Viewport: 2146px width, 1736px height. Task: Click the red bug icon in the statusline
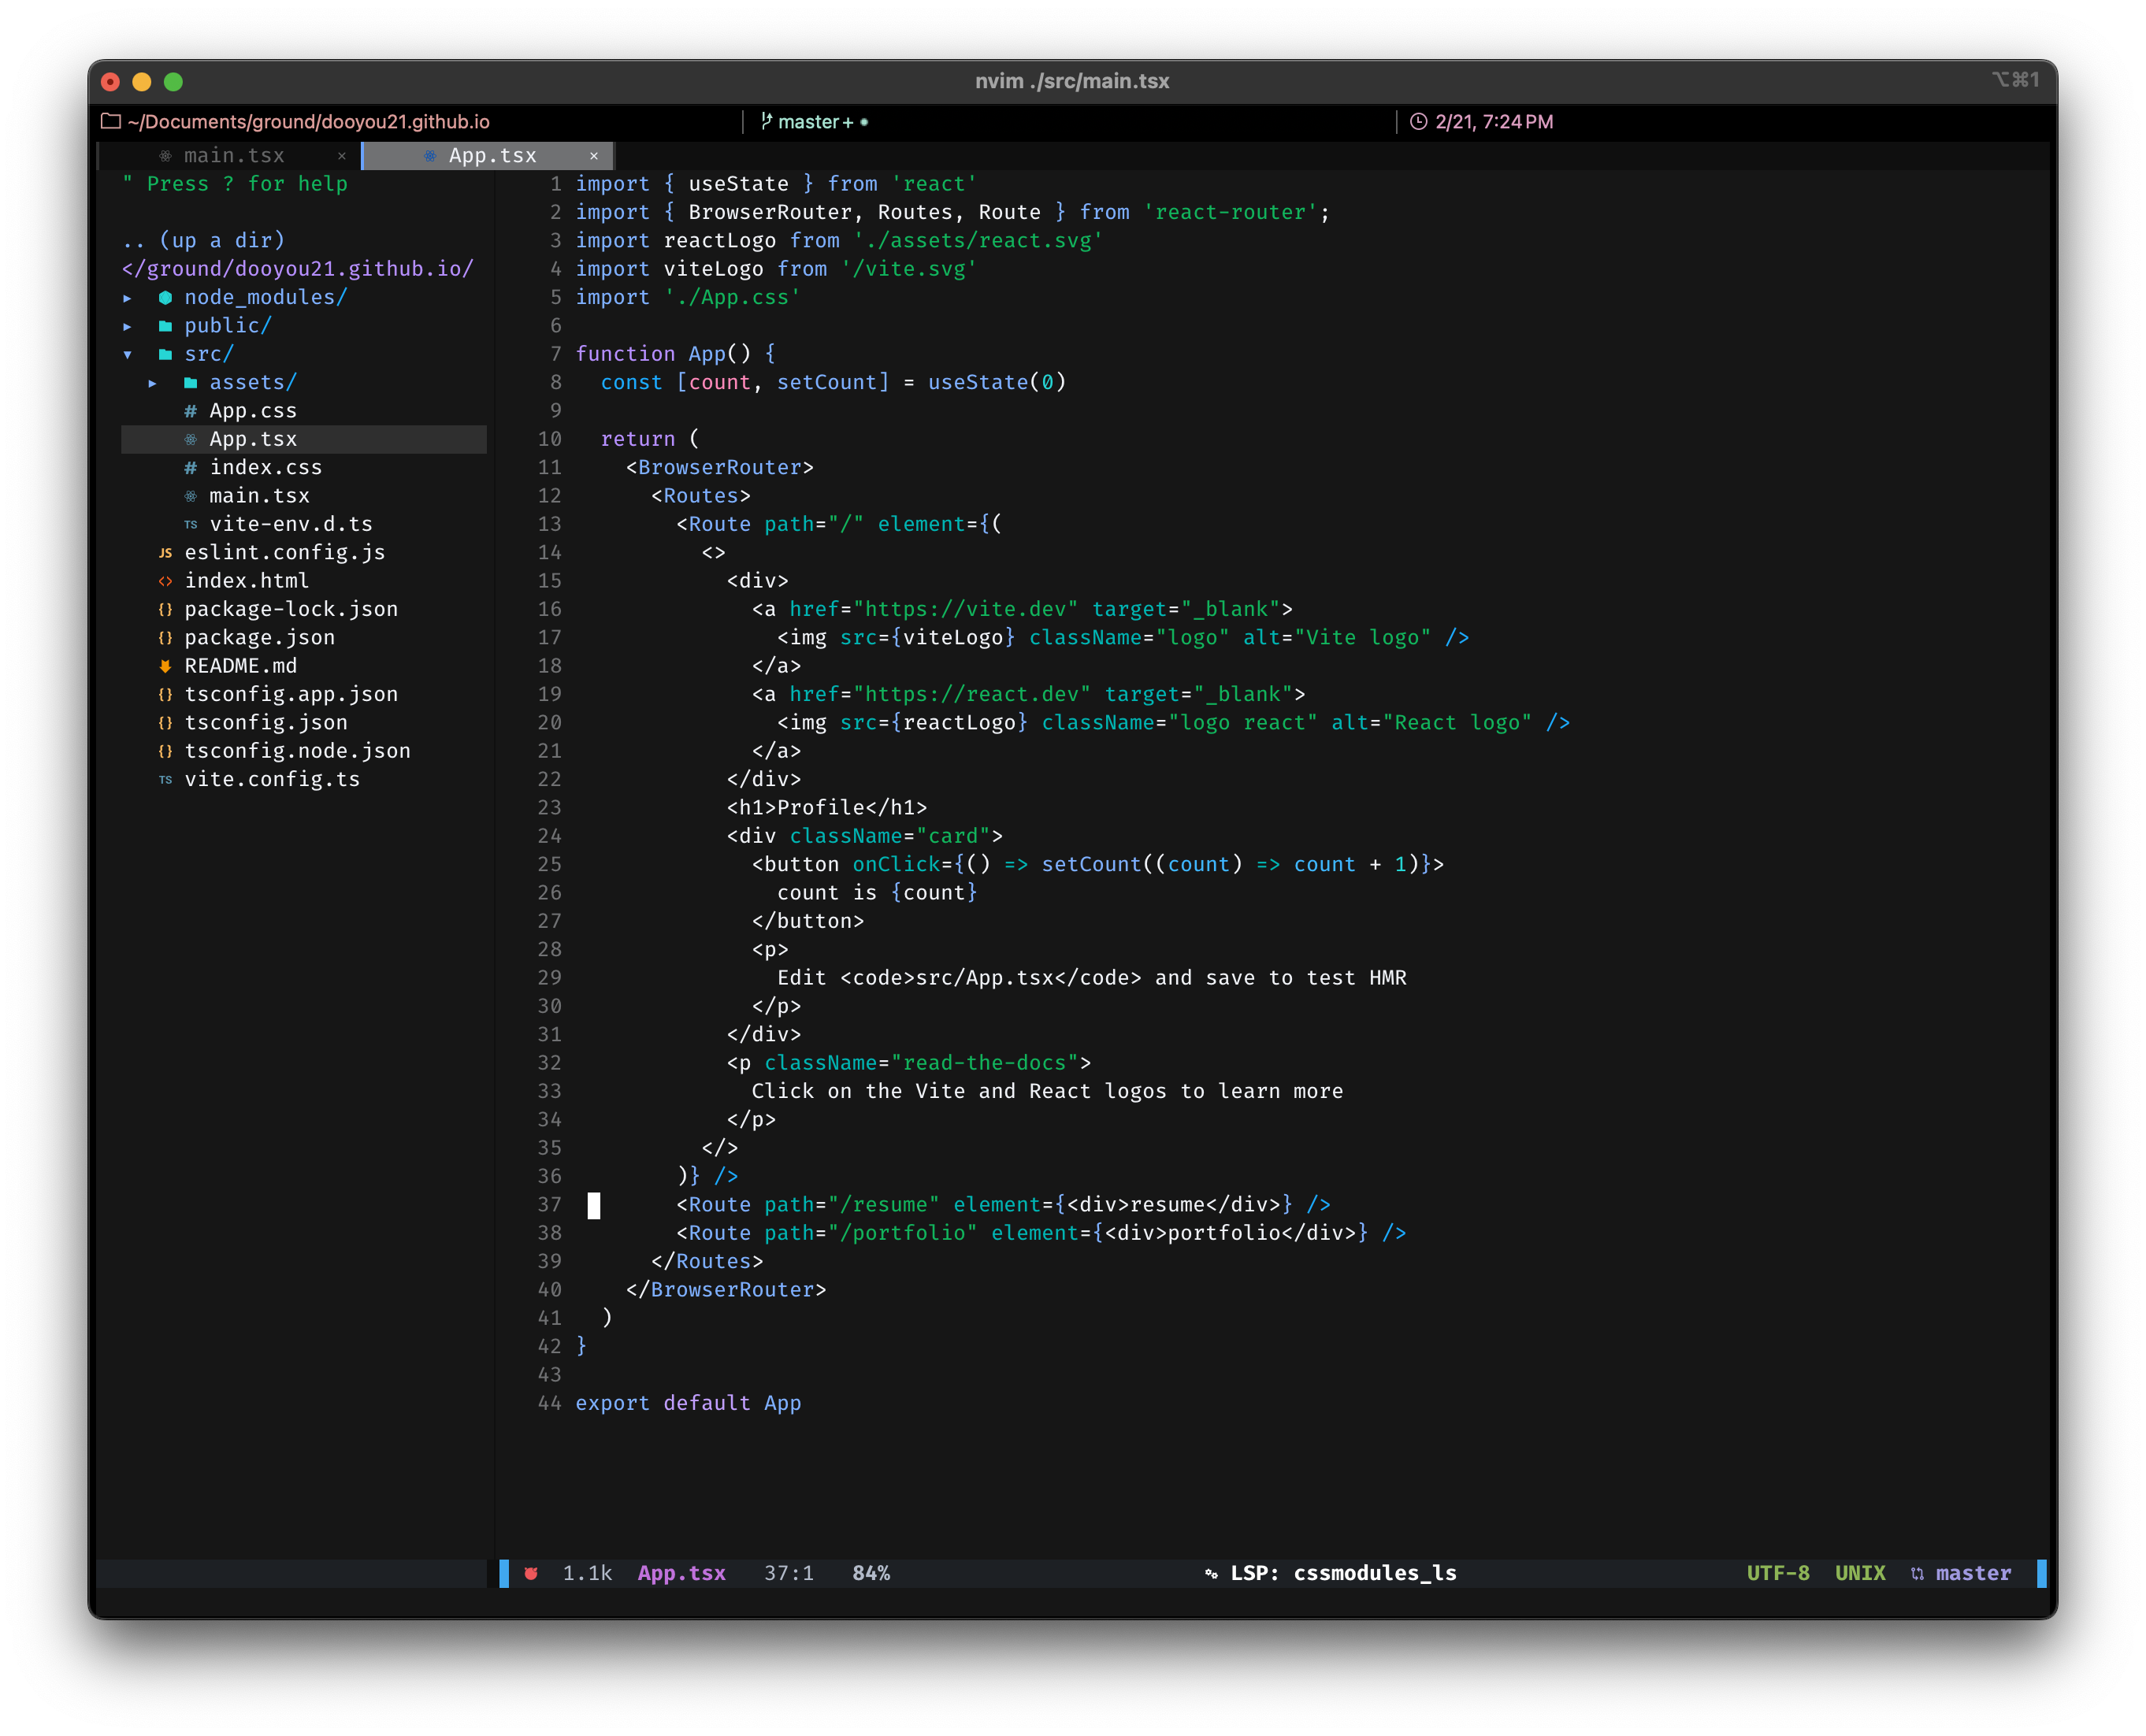(x=531, y=1573)
